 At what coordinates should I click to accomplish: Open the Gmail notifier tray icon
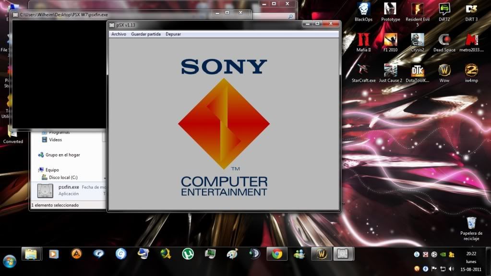click(425, 254)
